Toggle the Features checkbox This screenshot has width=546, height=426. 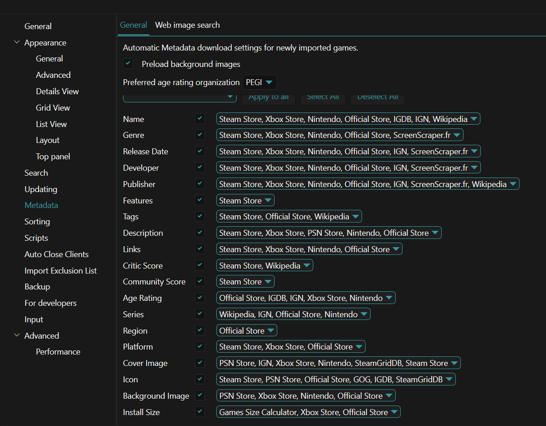(200, 200)
